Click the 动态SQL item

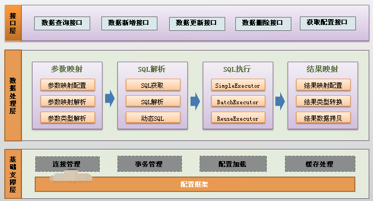click(x=153, y=118)
